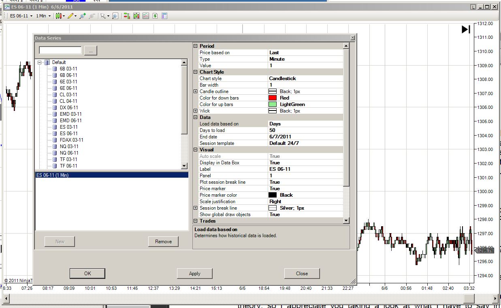Open the Strategies dollar icon
Image resolution: width=501 pixels, height=308 pixels.
155,16
